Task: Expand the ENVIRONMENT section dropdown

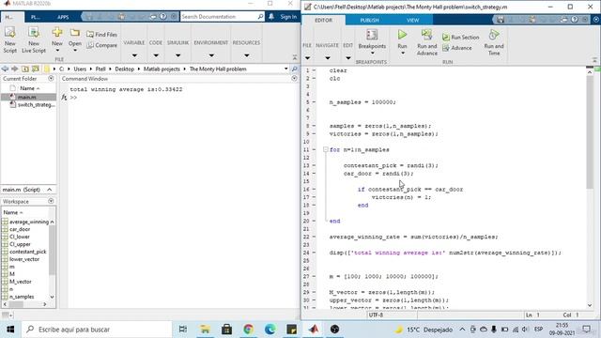Action: tap(211, 55)
